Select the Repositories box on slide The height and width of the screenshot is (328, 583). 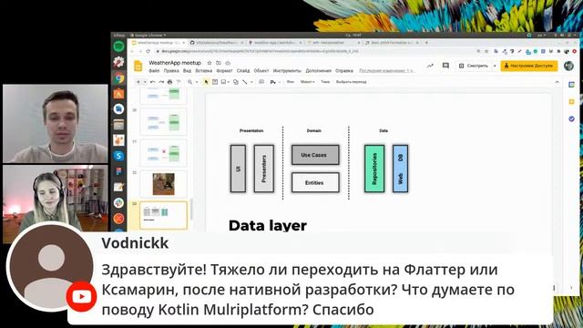[x=374, y=169]
